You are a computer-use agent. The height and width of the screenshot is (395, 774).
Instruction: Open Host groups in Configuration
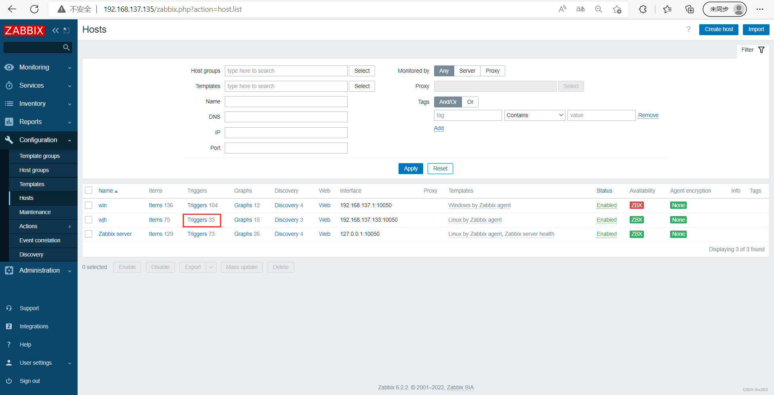(x=43, y=170)
